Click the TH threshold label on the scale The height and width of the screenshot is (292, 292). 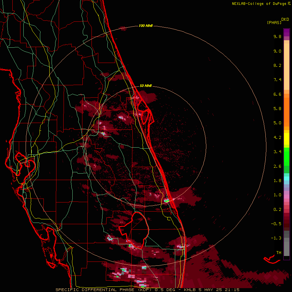pos(279,253)
